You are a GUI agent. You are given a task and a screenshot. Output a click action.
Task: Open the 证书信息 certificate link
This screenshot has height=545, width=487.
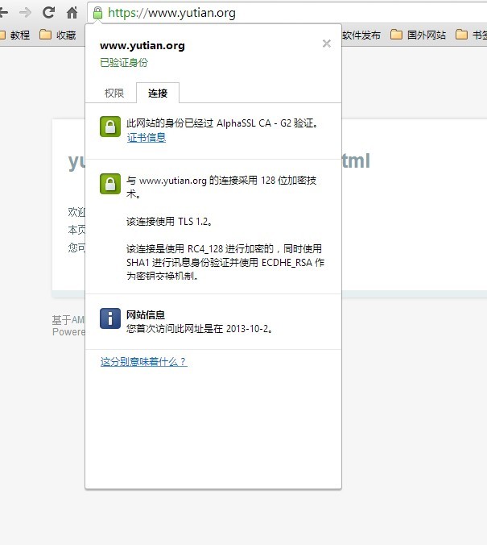(x=147, y=138)
